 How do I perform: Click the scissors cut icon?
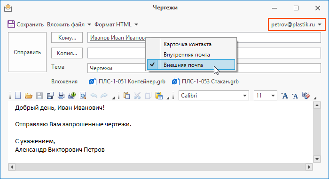pos(137,96)
